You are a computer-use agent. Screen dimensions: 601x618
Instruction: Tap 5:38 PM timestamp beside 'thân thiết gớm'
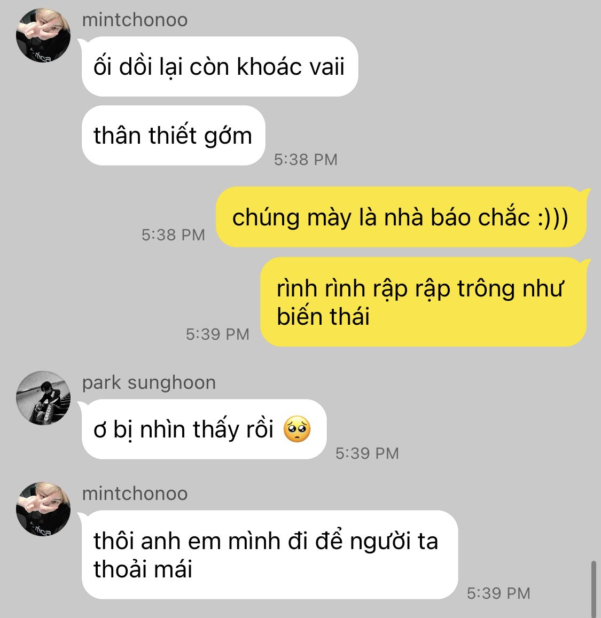tap(306, 160)
